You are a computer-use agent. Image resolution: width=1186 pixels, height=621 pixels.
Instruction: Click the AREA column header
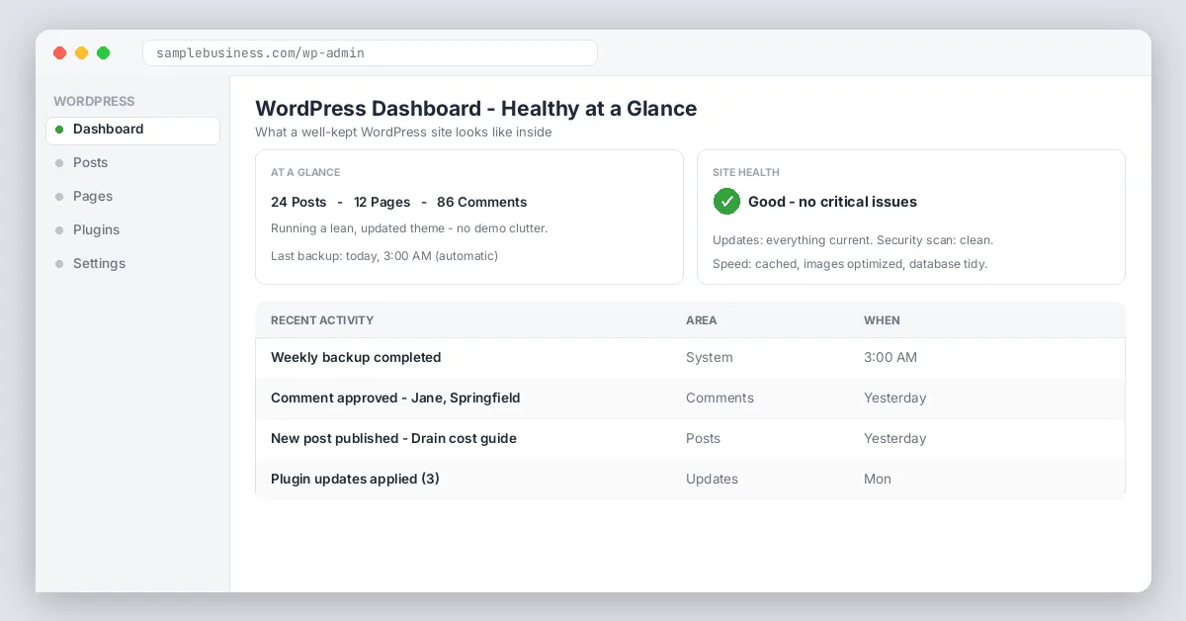(702, 320)
